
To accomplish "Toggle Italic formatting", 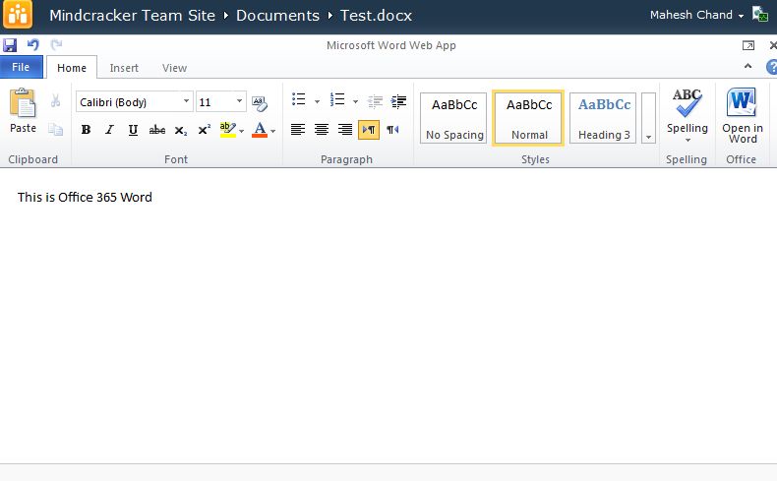I will (109, 130).
